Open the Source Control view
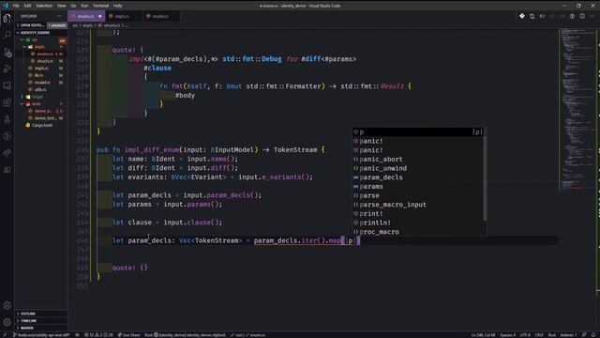 pos(7,52)
